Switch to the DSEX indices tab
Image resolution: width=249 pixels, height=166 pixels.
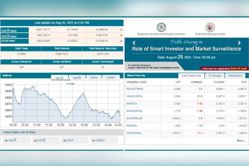pyautogui.click(x=60, y=78)
